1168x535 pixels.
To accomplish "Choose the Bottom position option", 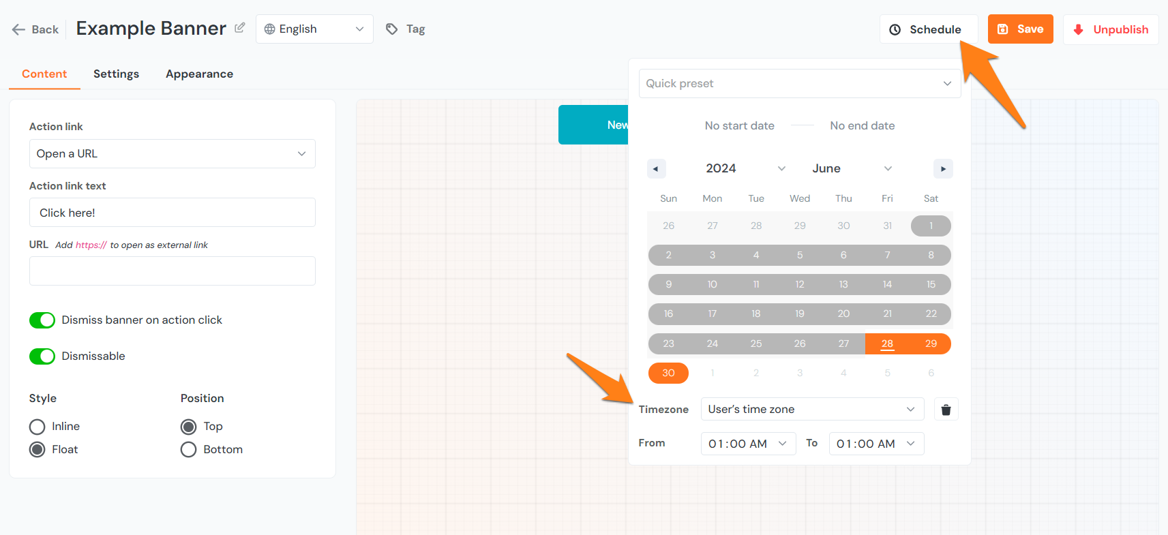I will (189, 450).
